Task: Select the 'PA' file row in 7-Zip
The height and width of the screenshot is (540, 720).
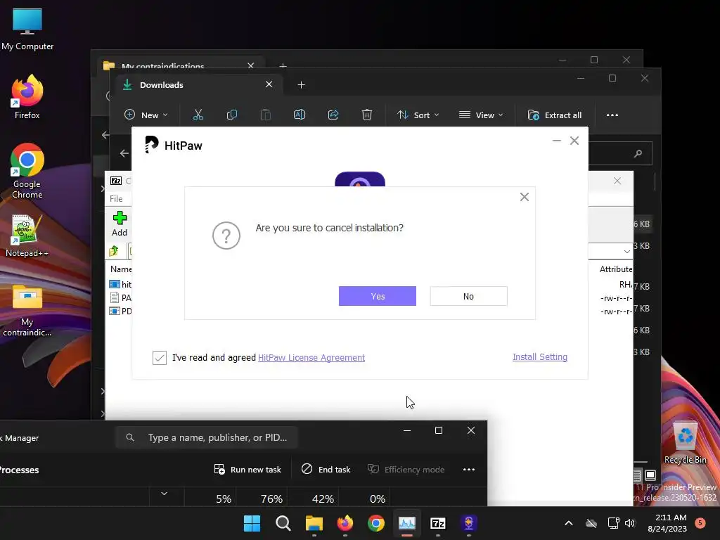Action: point(120,298)
